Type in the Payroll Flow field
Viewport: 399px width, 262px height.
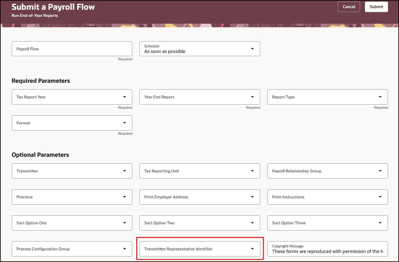point(72,49)
